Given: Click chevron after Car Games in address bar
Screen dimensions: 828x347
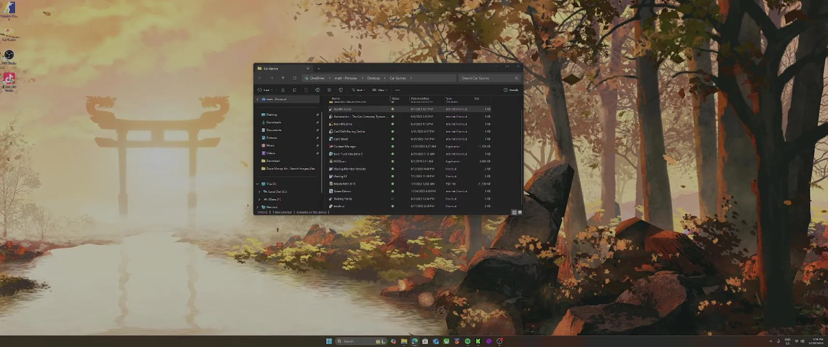Looking at the screenshot, I should (411, 78).
